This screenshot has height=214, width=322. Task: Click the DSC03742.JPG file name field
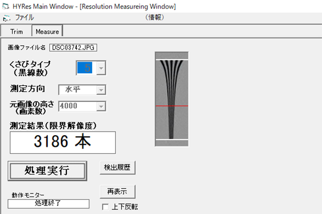click(x=73, y=47)
